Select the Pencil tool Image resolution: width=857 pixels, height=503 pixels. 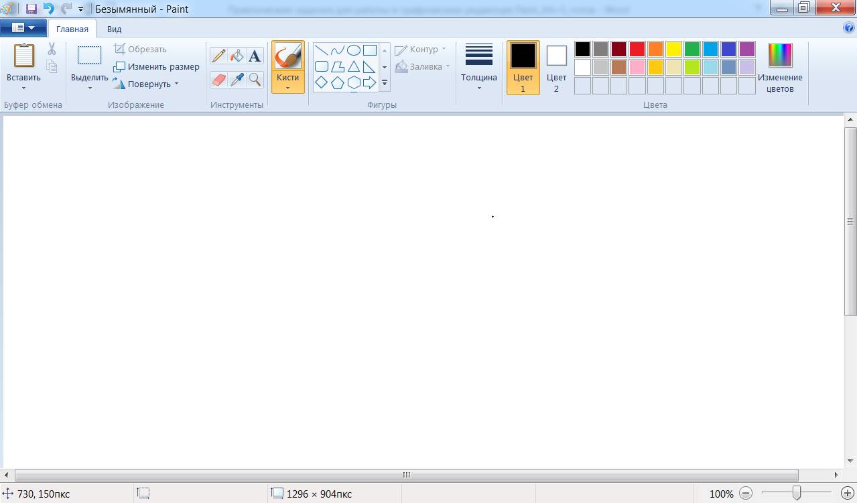click(x=218, y=56)
